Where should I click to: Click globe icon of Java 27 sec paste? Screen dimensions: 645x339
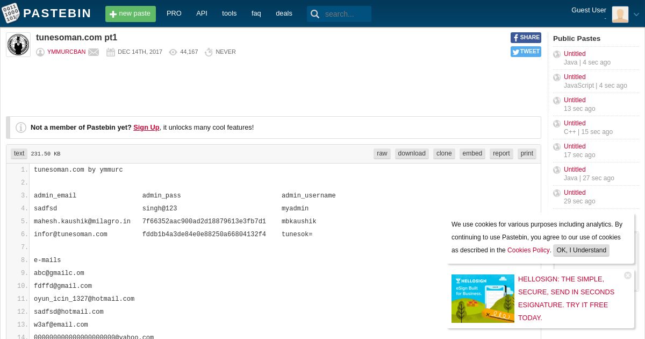point(557,170)
